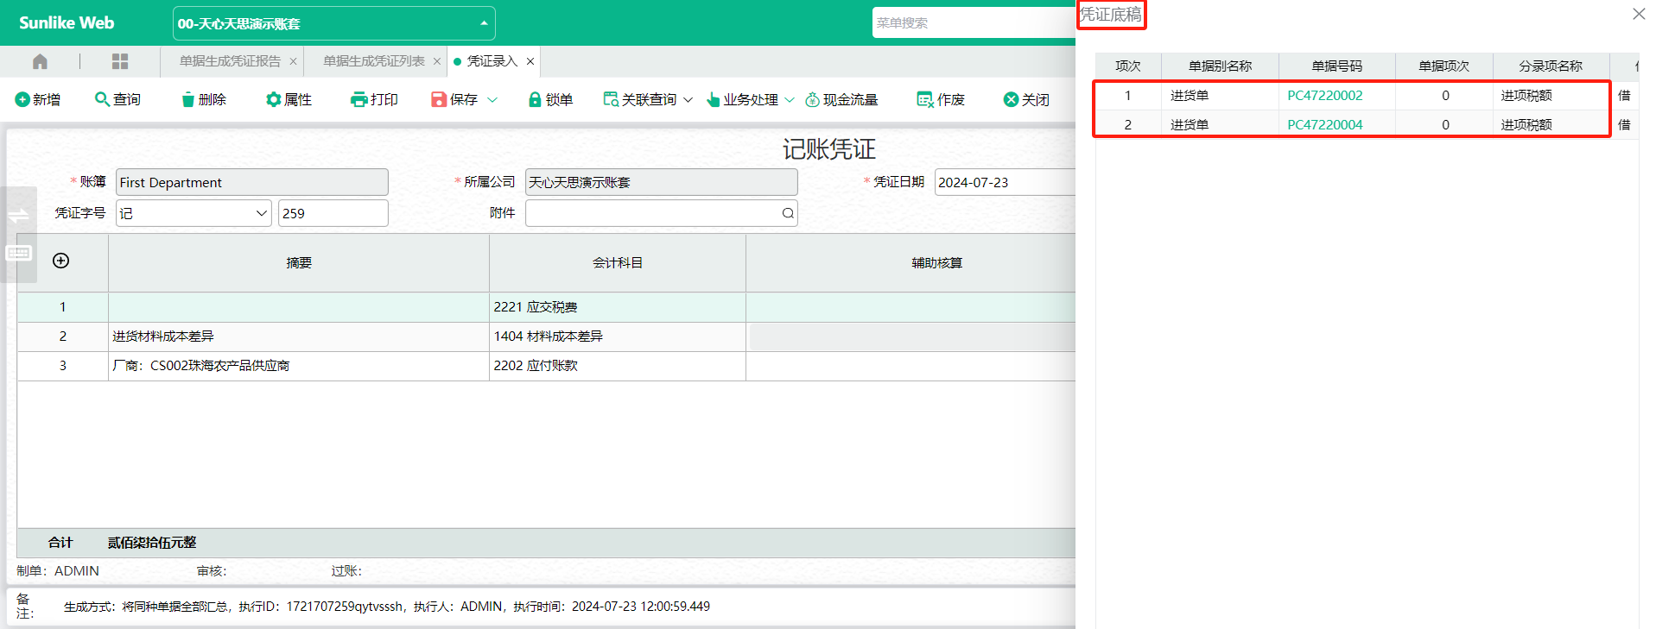1656x629 pixels.
Task: Click the 保存 save button
Action: tap(454, 99)
